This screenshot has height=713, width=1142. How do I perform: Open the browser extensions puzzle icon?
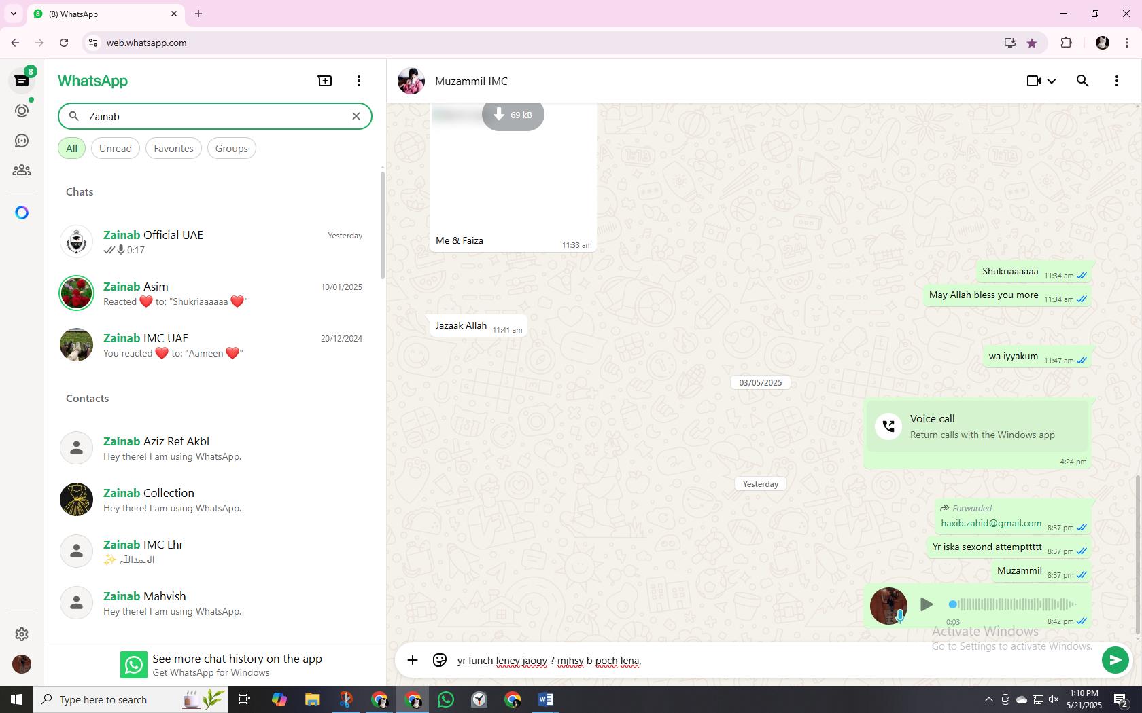(1066, 43)
